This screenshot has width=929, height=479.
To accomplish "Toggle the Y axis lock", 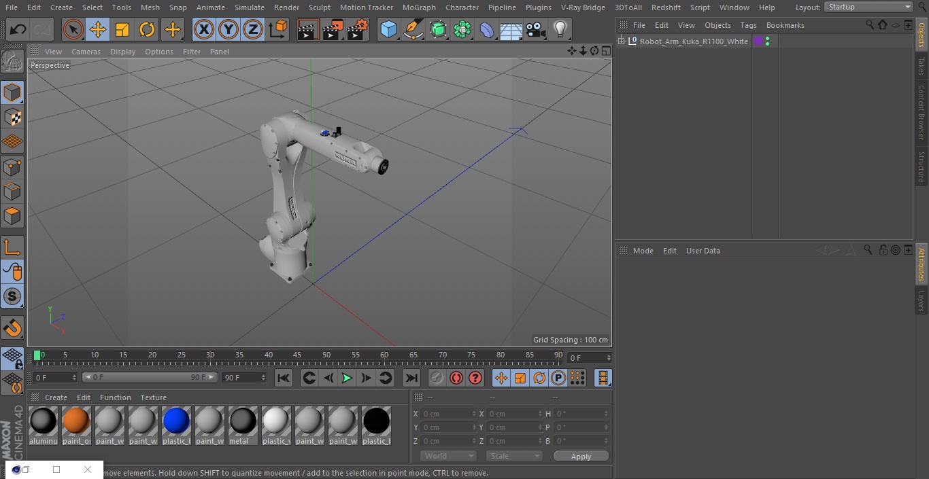I will click(x=229, y=29).
